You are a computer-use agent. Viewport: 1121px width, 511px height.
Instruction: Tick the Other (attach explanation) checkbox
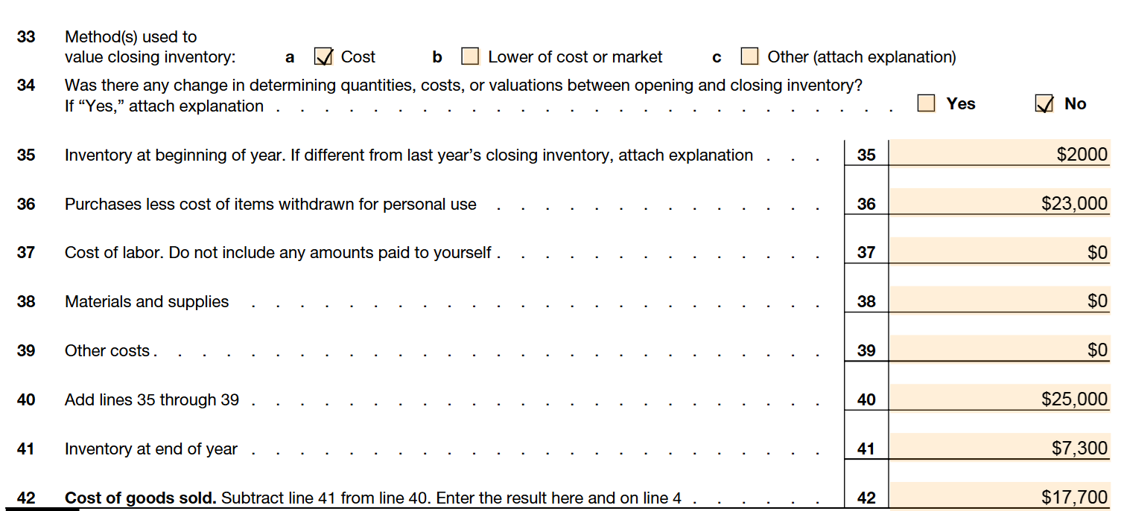[x=749, y=57]
